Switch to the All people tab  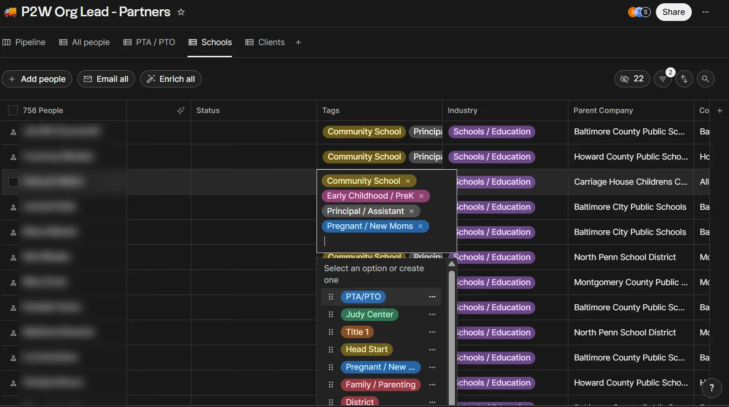[85, 42]
